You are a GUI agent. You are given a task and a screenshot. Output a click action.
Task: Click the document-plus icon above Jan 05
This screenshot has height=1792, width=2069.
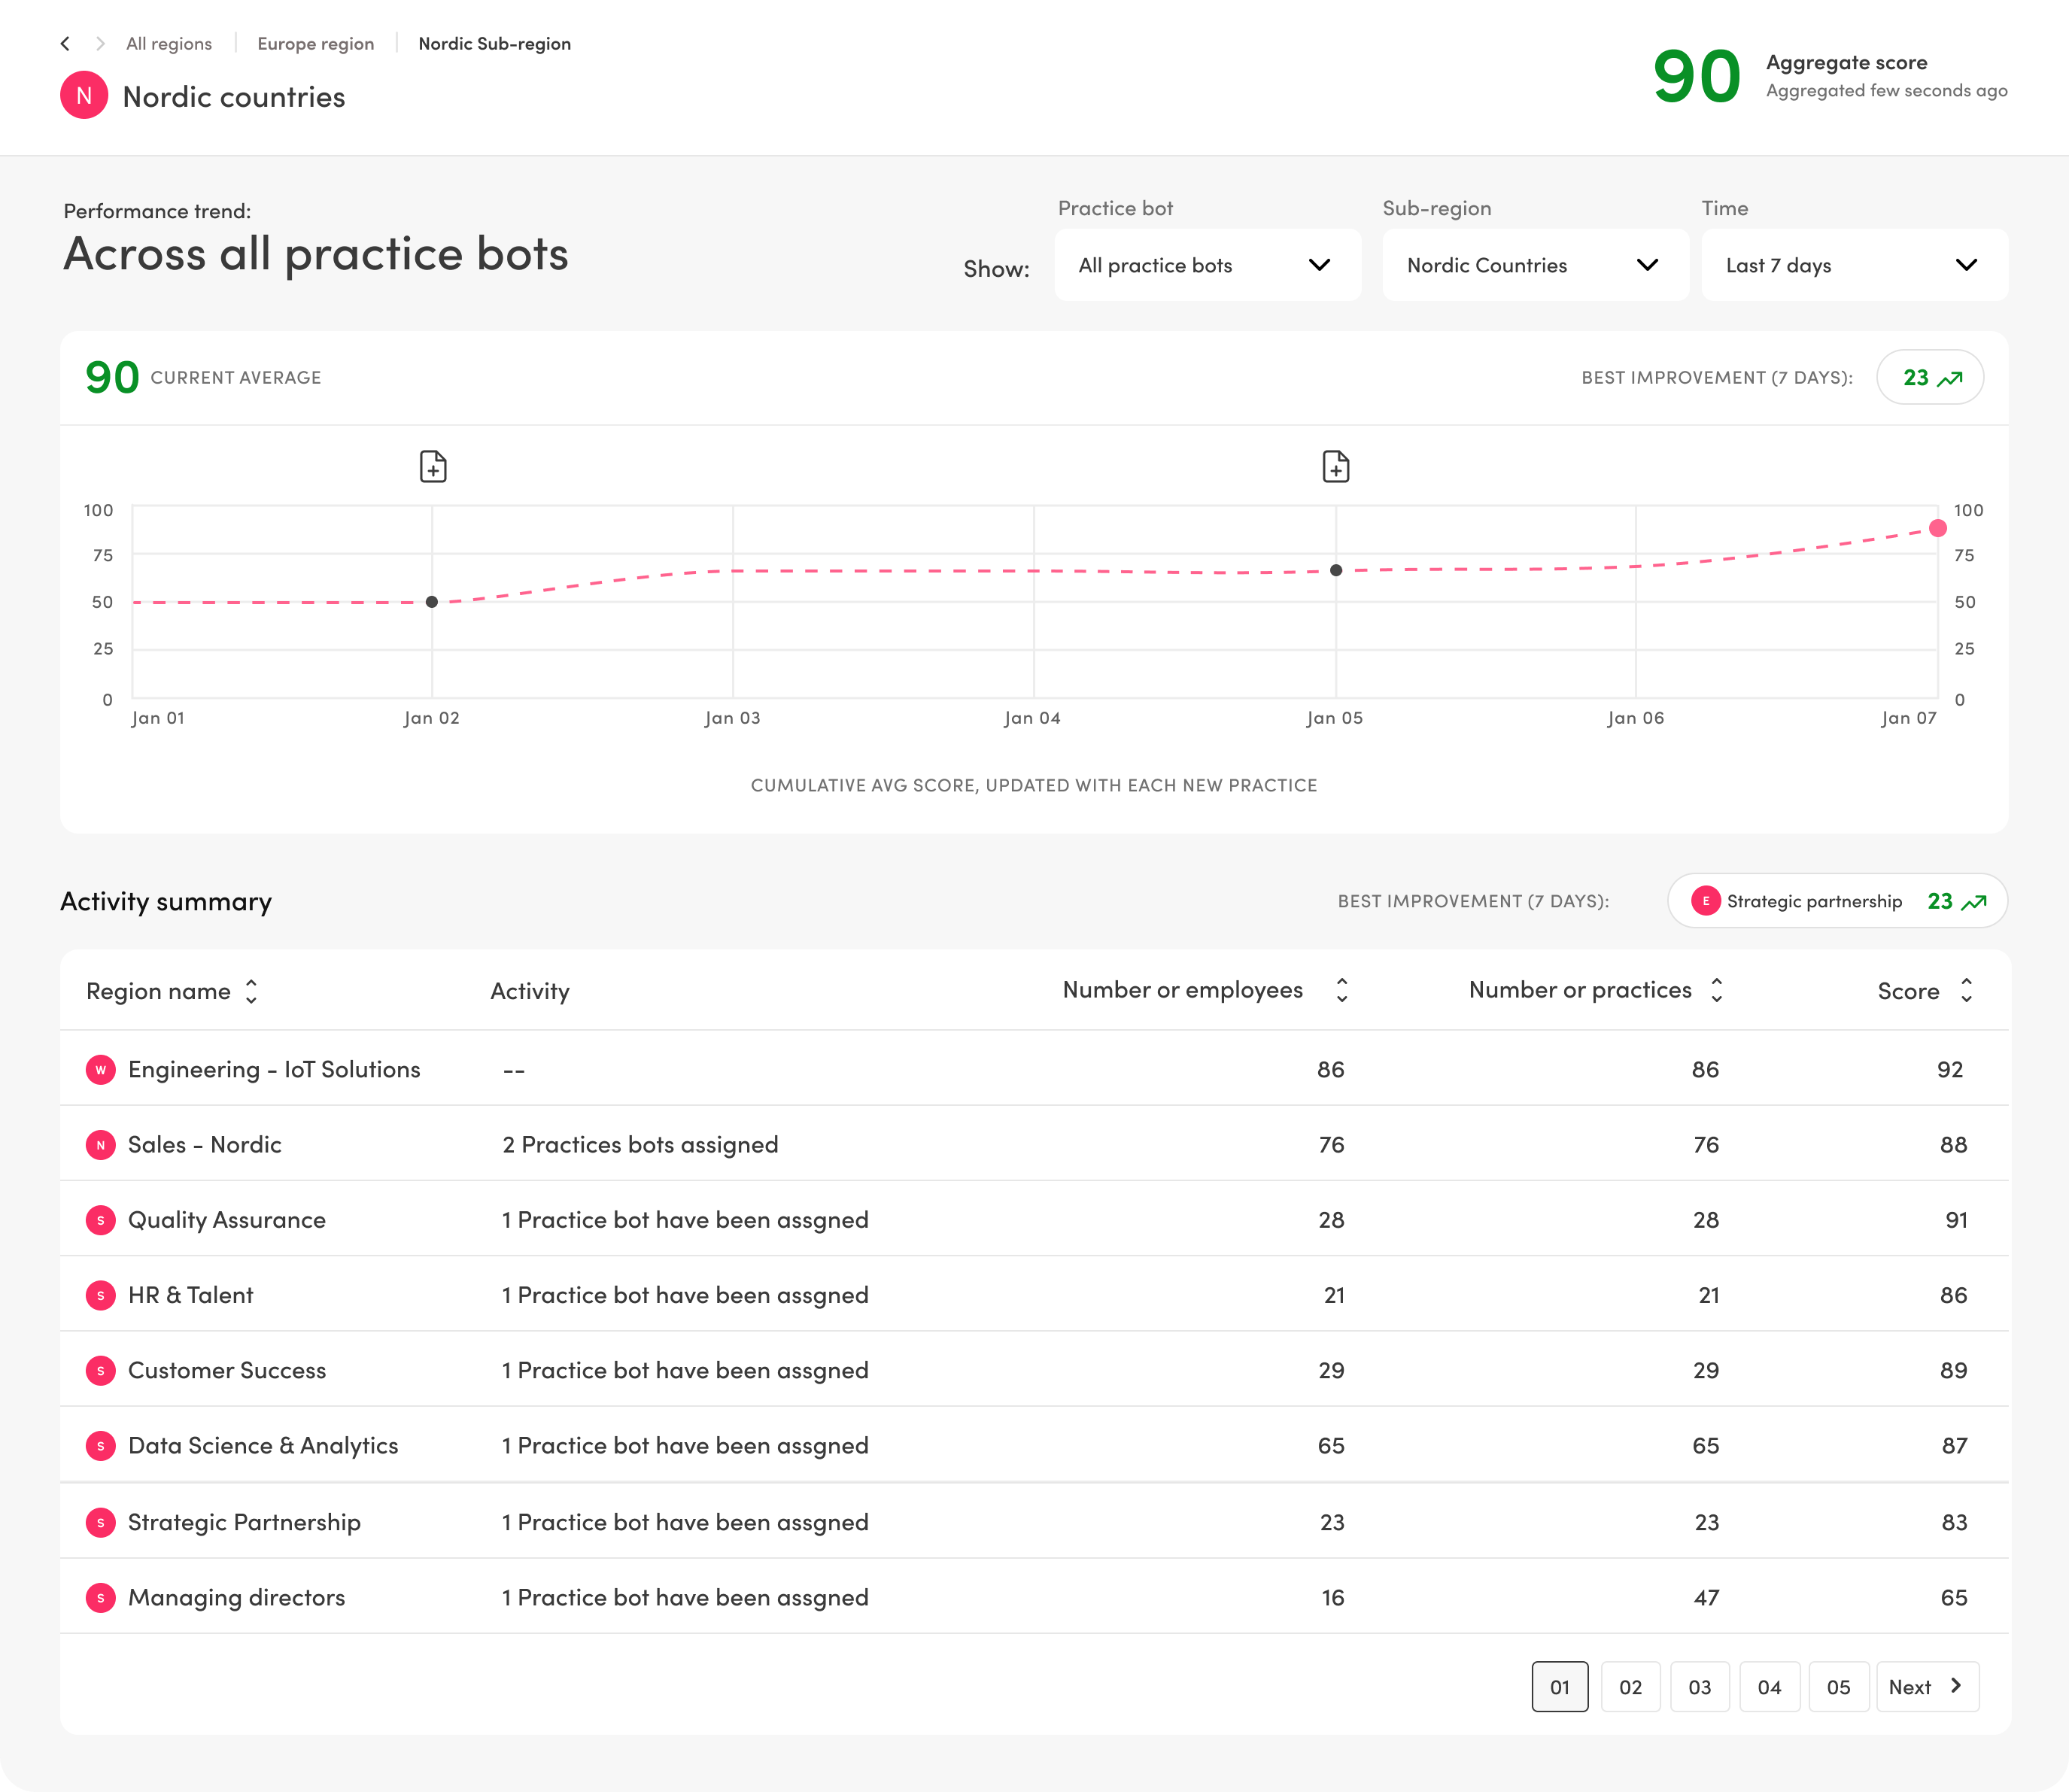tap(1336, 466)
